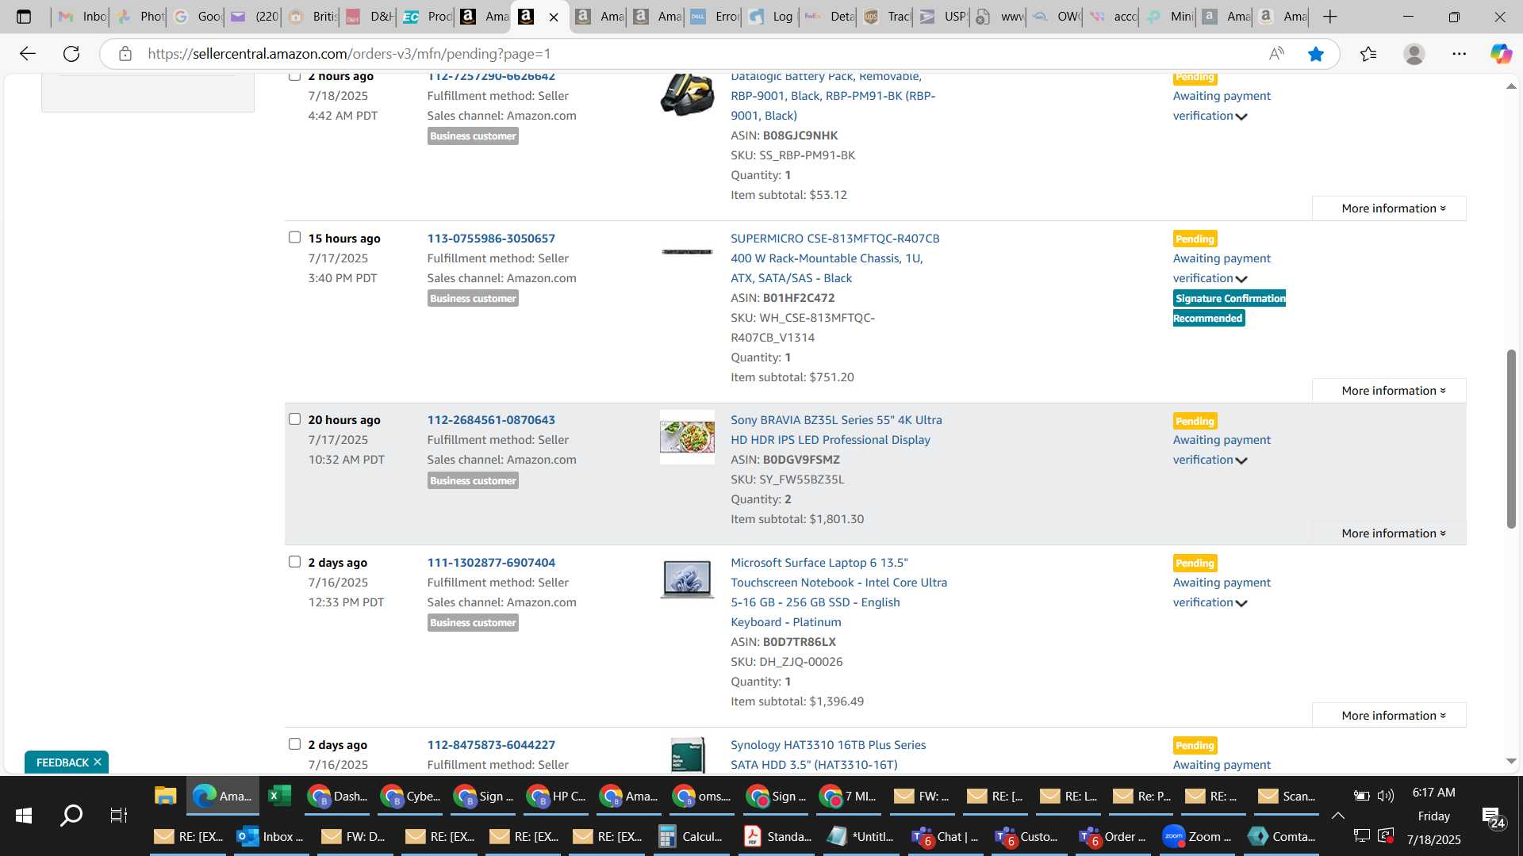Select checkbox for order 112-7257290-6626642
The image size is (1523, 856).
click(x=294, y=76)
